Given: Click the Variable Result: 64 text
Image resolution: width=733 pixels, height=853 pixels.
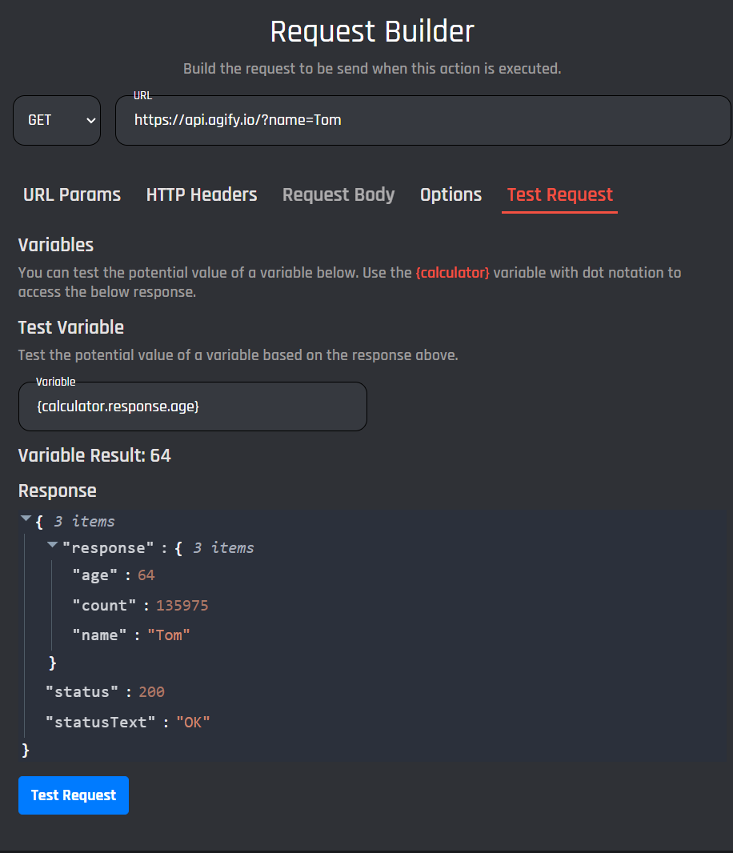Looking at the screenshot, I should pos(94,455).
